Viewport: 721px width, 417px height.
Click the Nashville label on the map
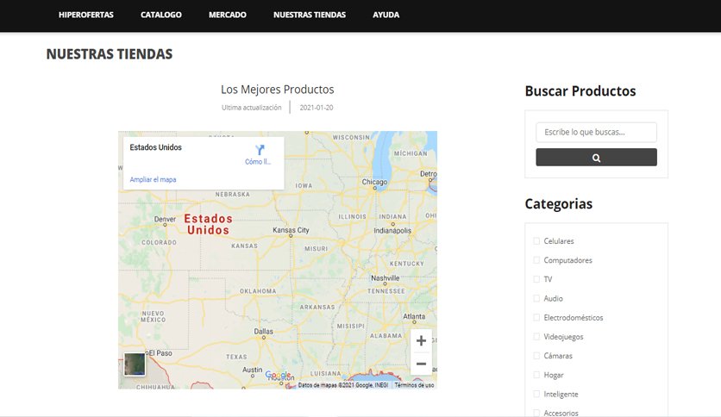coord(385,277)
